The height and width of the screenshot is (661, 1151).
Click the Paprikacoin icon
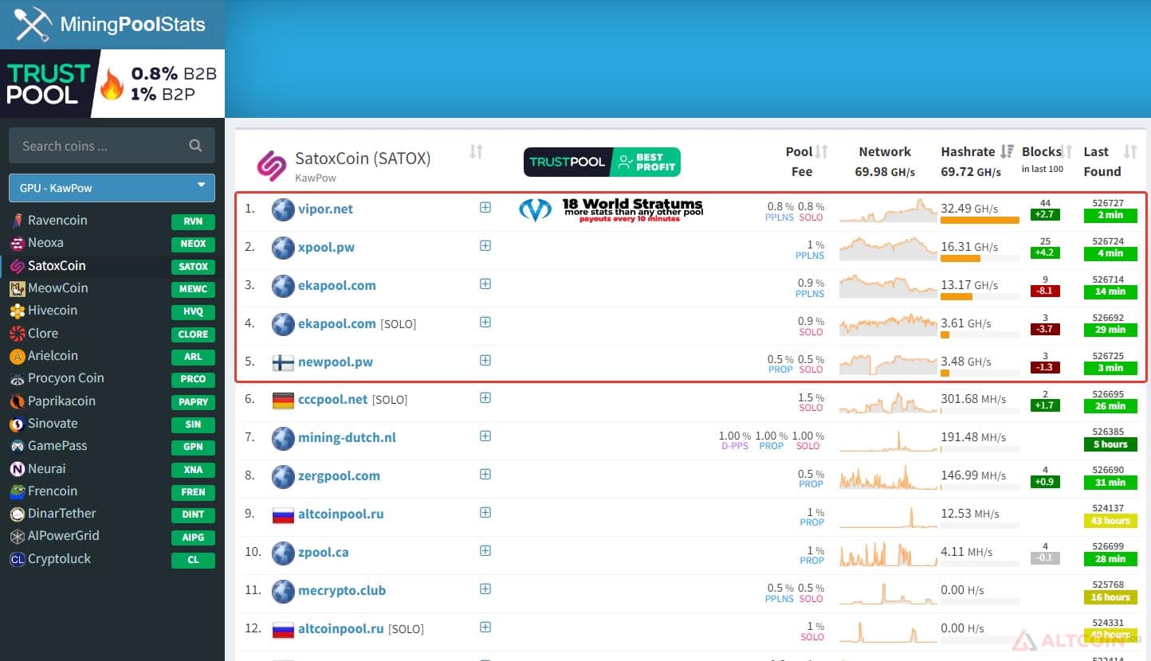(x=17, y=401)
